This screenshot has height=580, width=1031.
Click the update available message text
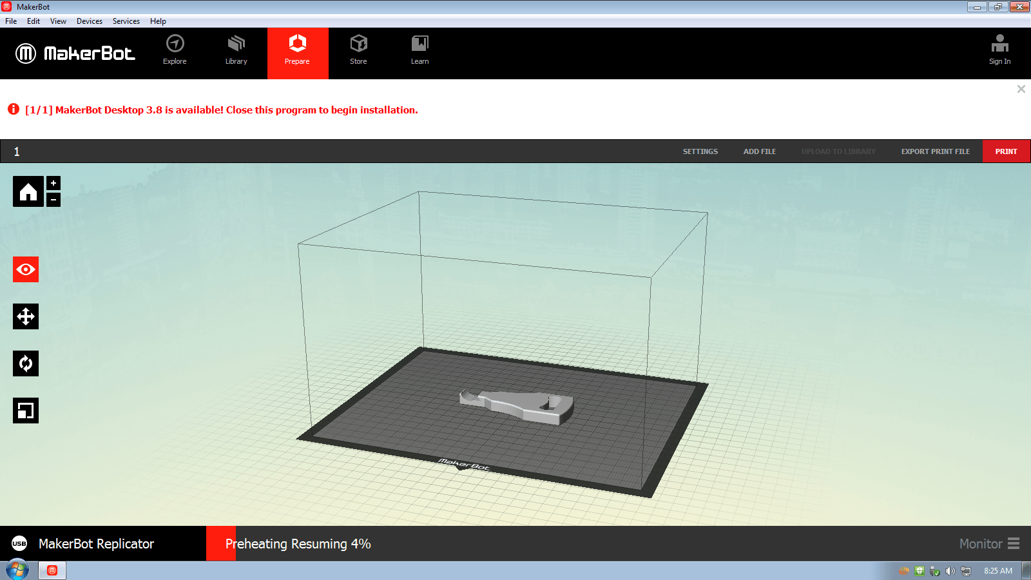221,110
